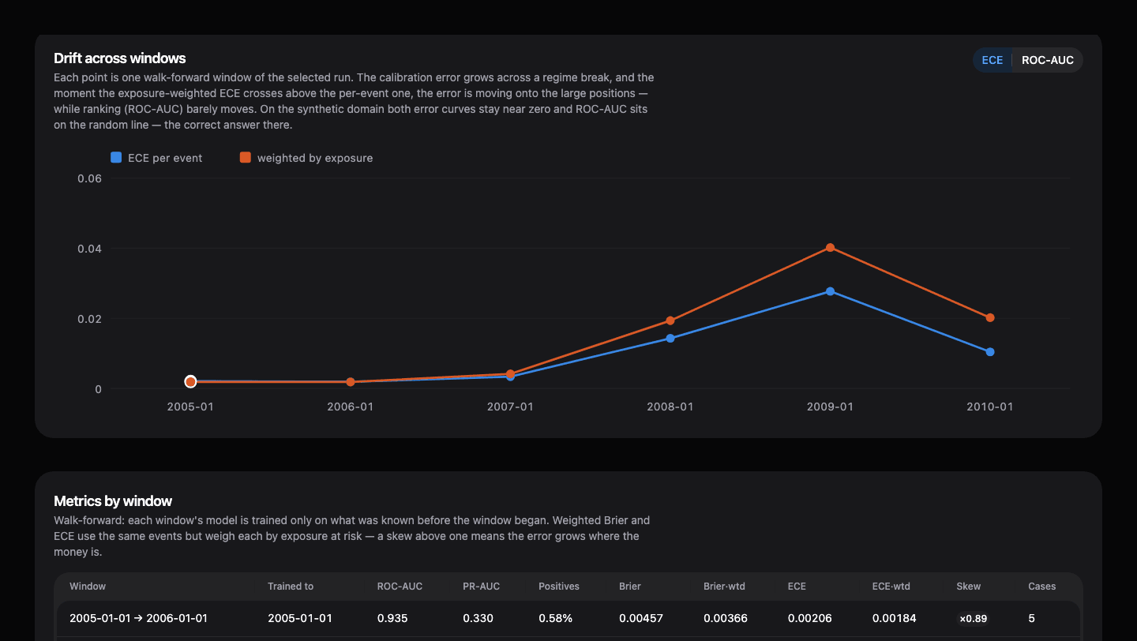Toggle the 'weighted by exposure' legend label
This screenshot has height=641, width=1137.
[x=315, y=158]
